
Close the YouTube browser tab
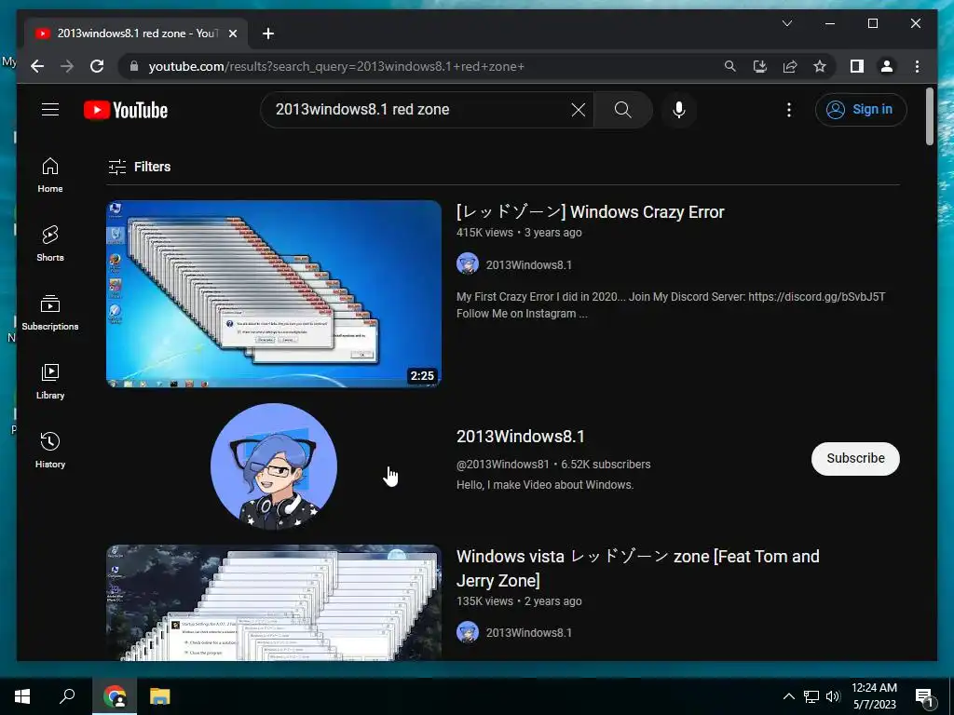click(232, 34)
